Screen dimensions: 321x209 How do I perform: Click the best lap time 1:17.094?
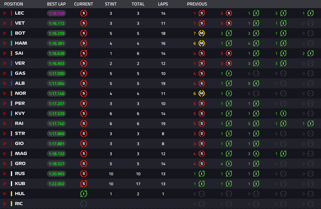click(x=56, y=84)
